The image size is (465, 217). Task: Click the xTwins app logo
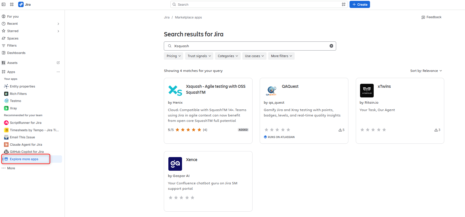point(367,91)
